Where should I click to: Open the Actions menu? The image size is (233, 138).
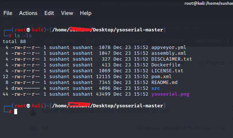click(28, 13)
